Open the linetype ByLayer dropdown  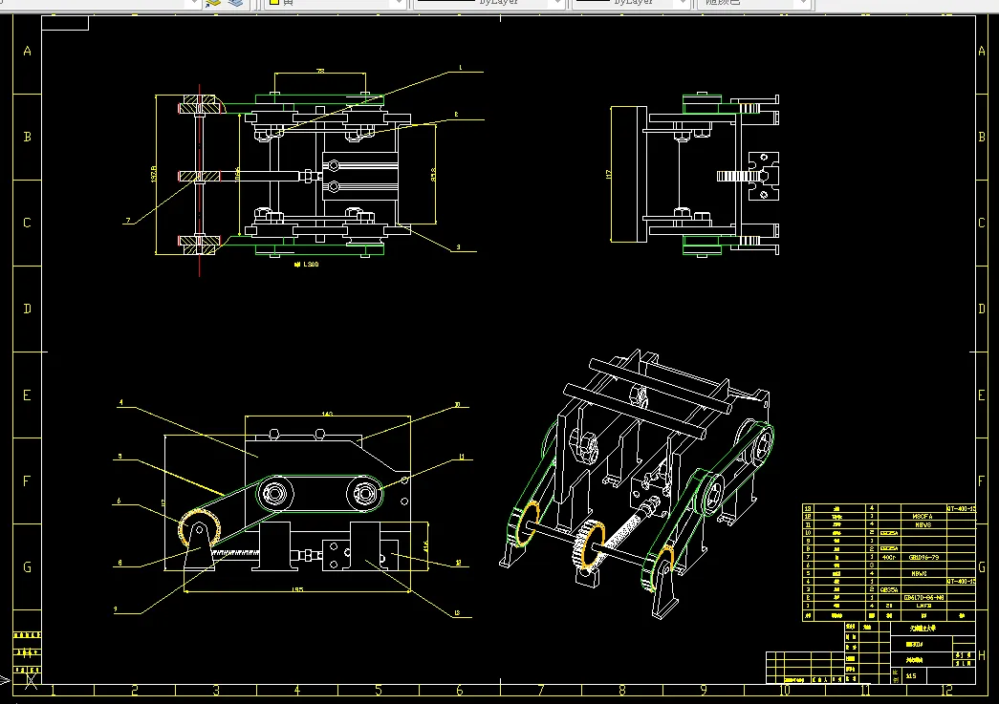coord(558,3)
